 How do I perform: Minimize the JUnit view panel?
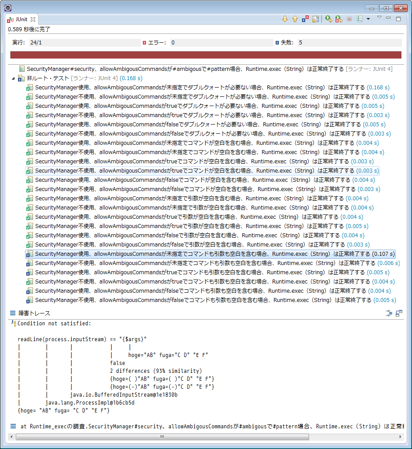coord(388,18)
